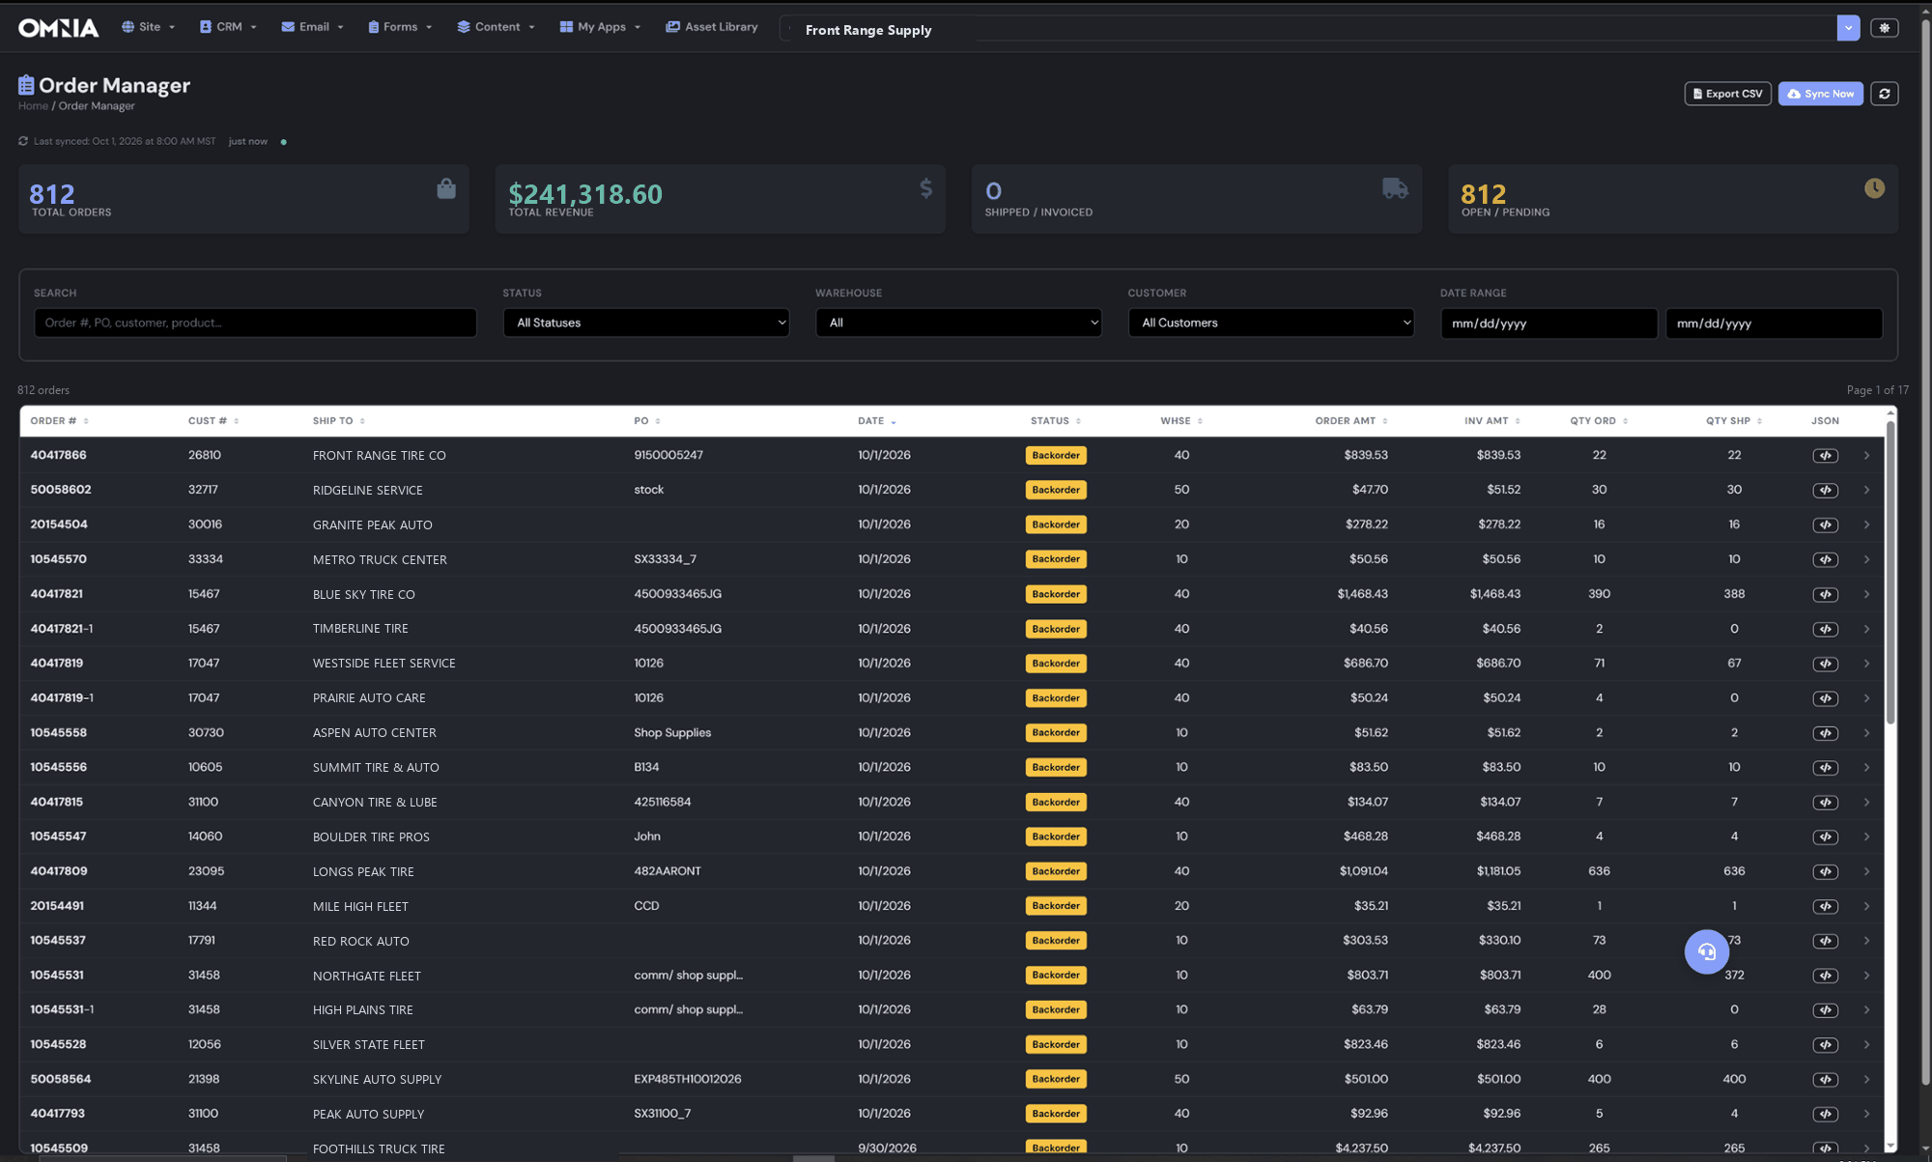Open the All Customers dropdown
Viewport: 1932px width, 1162px height.
click(1270, 323)
